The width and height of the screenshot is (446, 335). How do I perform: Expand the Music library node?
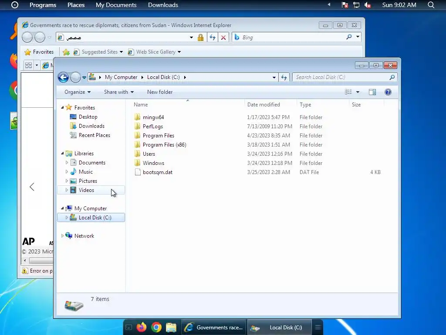coord(67,171)
